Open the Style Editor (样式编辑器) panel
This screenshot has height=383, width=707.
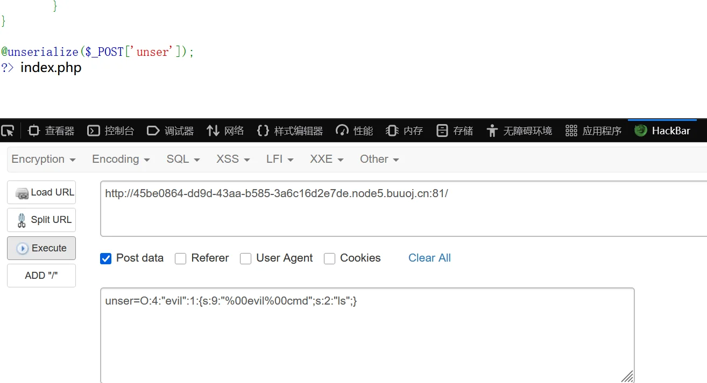click(290, 131)
